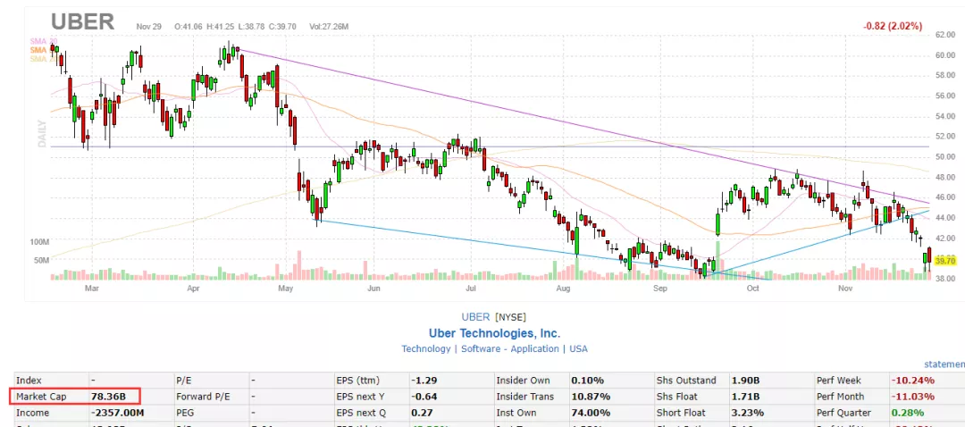Click the -11.03% Perf Month value
Viewport: 965px width, 427px height.
(x=912, y=397)
